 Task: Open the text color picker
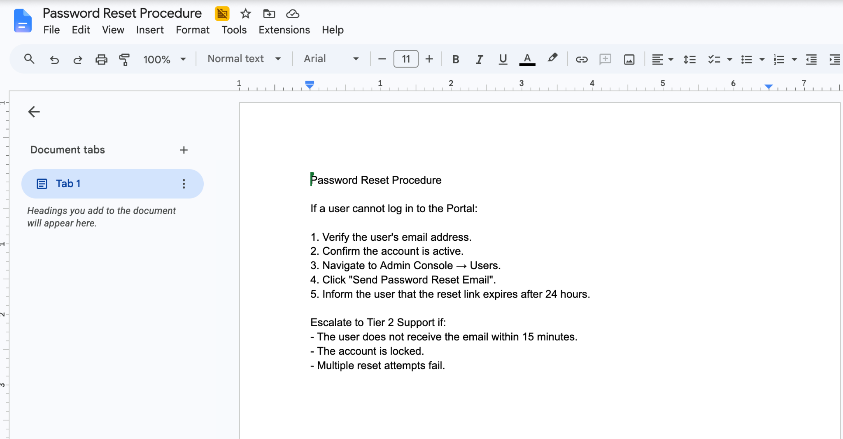click(527, 59)
